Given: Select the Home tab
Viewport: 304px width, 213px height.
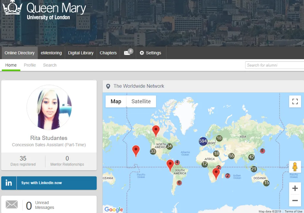Looking at the screenshot, I should tap(11, 65).
